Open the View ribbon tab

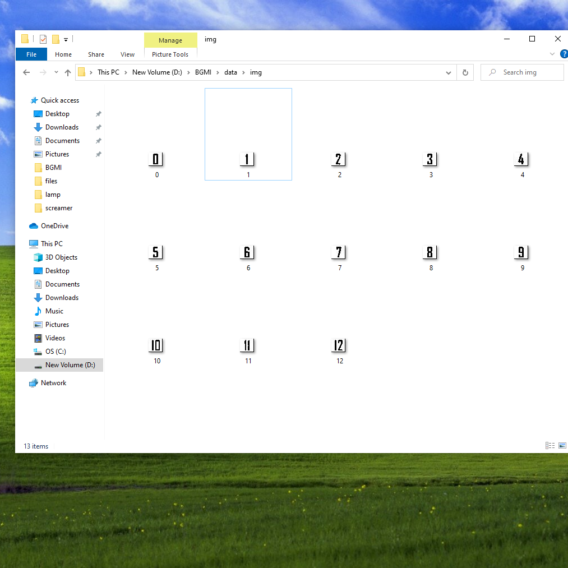(x=127, y=54)
